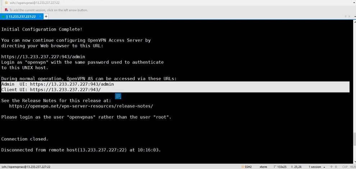Image resolution: width=356 pixels, height=169 pixels.
Task: Click the ssh://openvpnas status text at bottom left
Action: [x=26, y=167]
